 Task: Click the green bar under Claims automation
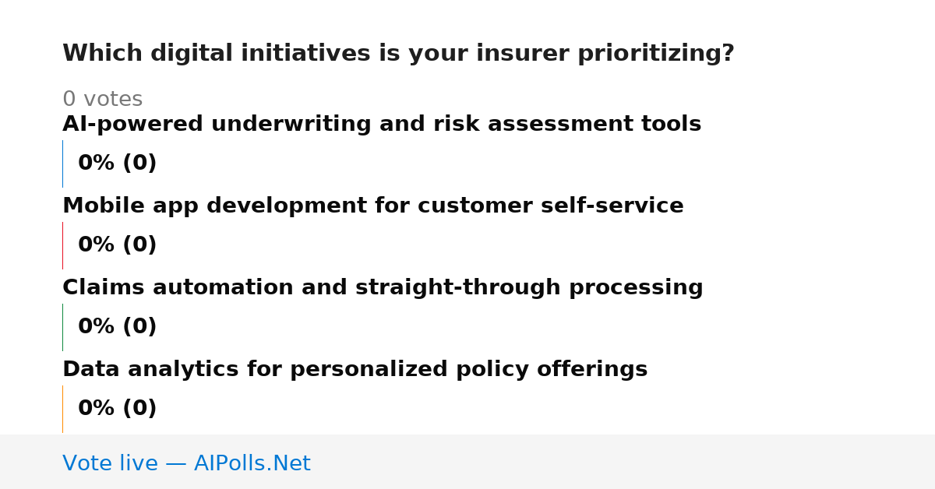[x=62, y=327]
